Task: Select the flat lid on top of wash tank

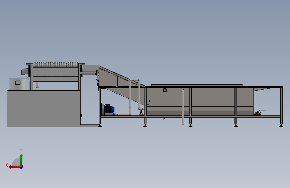Action: point(197,85)
